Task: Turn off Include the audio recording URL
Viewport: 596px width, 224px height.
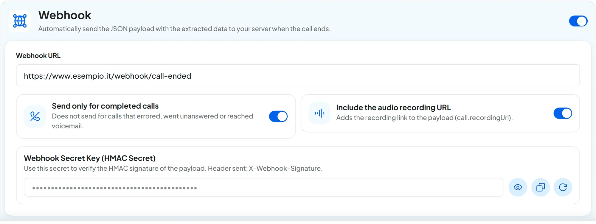Action: (x=563, y=113)
